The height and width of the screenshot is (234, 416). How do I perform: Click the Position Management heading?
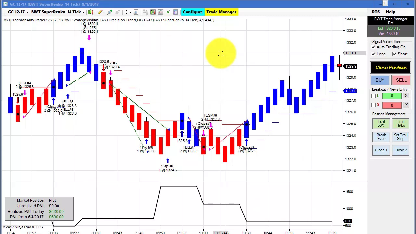[x=389, y=114]
